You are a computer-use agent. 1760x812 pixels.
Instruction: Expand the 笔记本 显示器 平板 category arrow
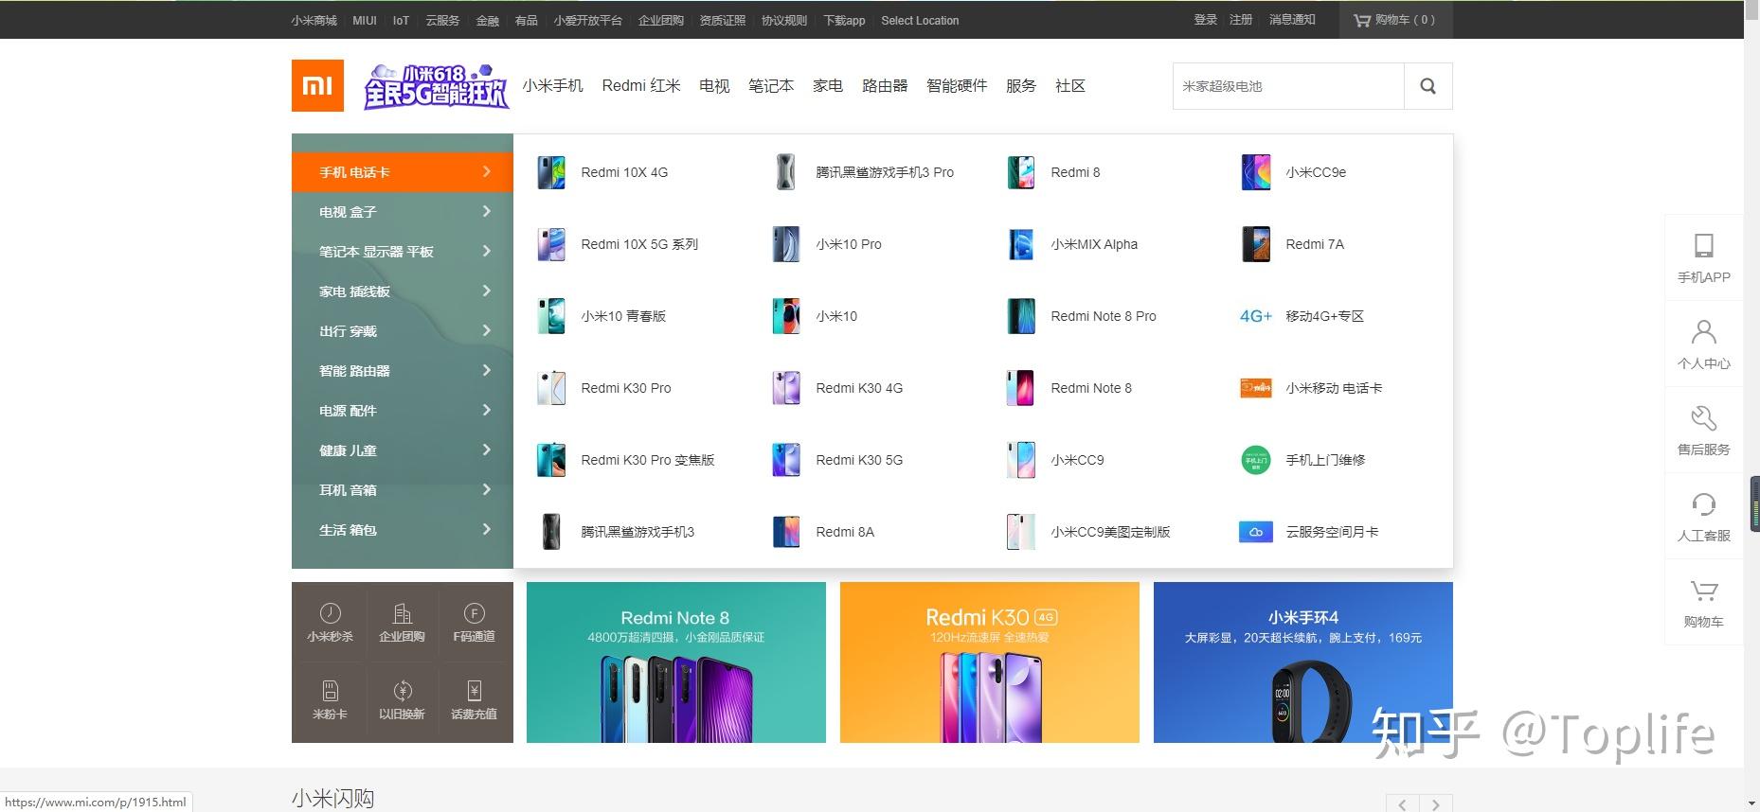pos(487,251)
